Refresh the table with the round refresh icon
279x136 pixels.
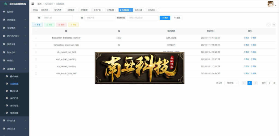274,25
